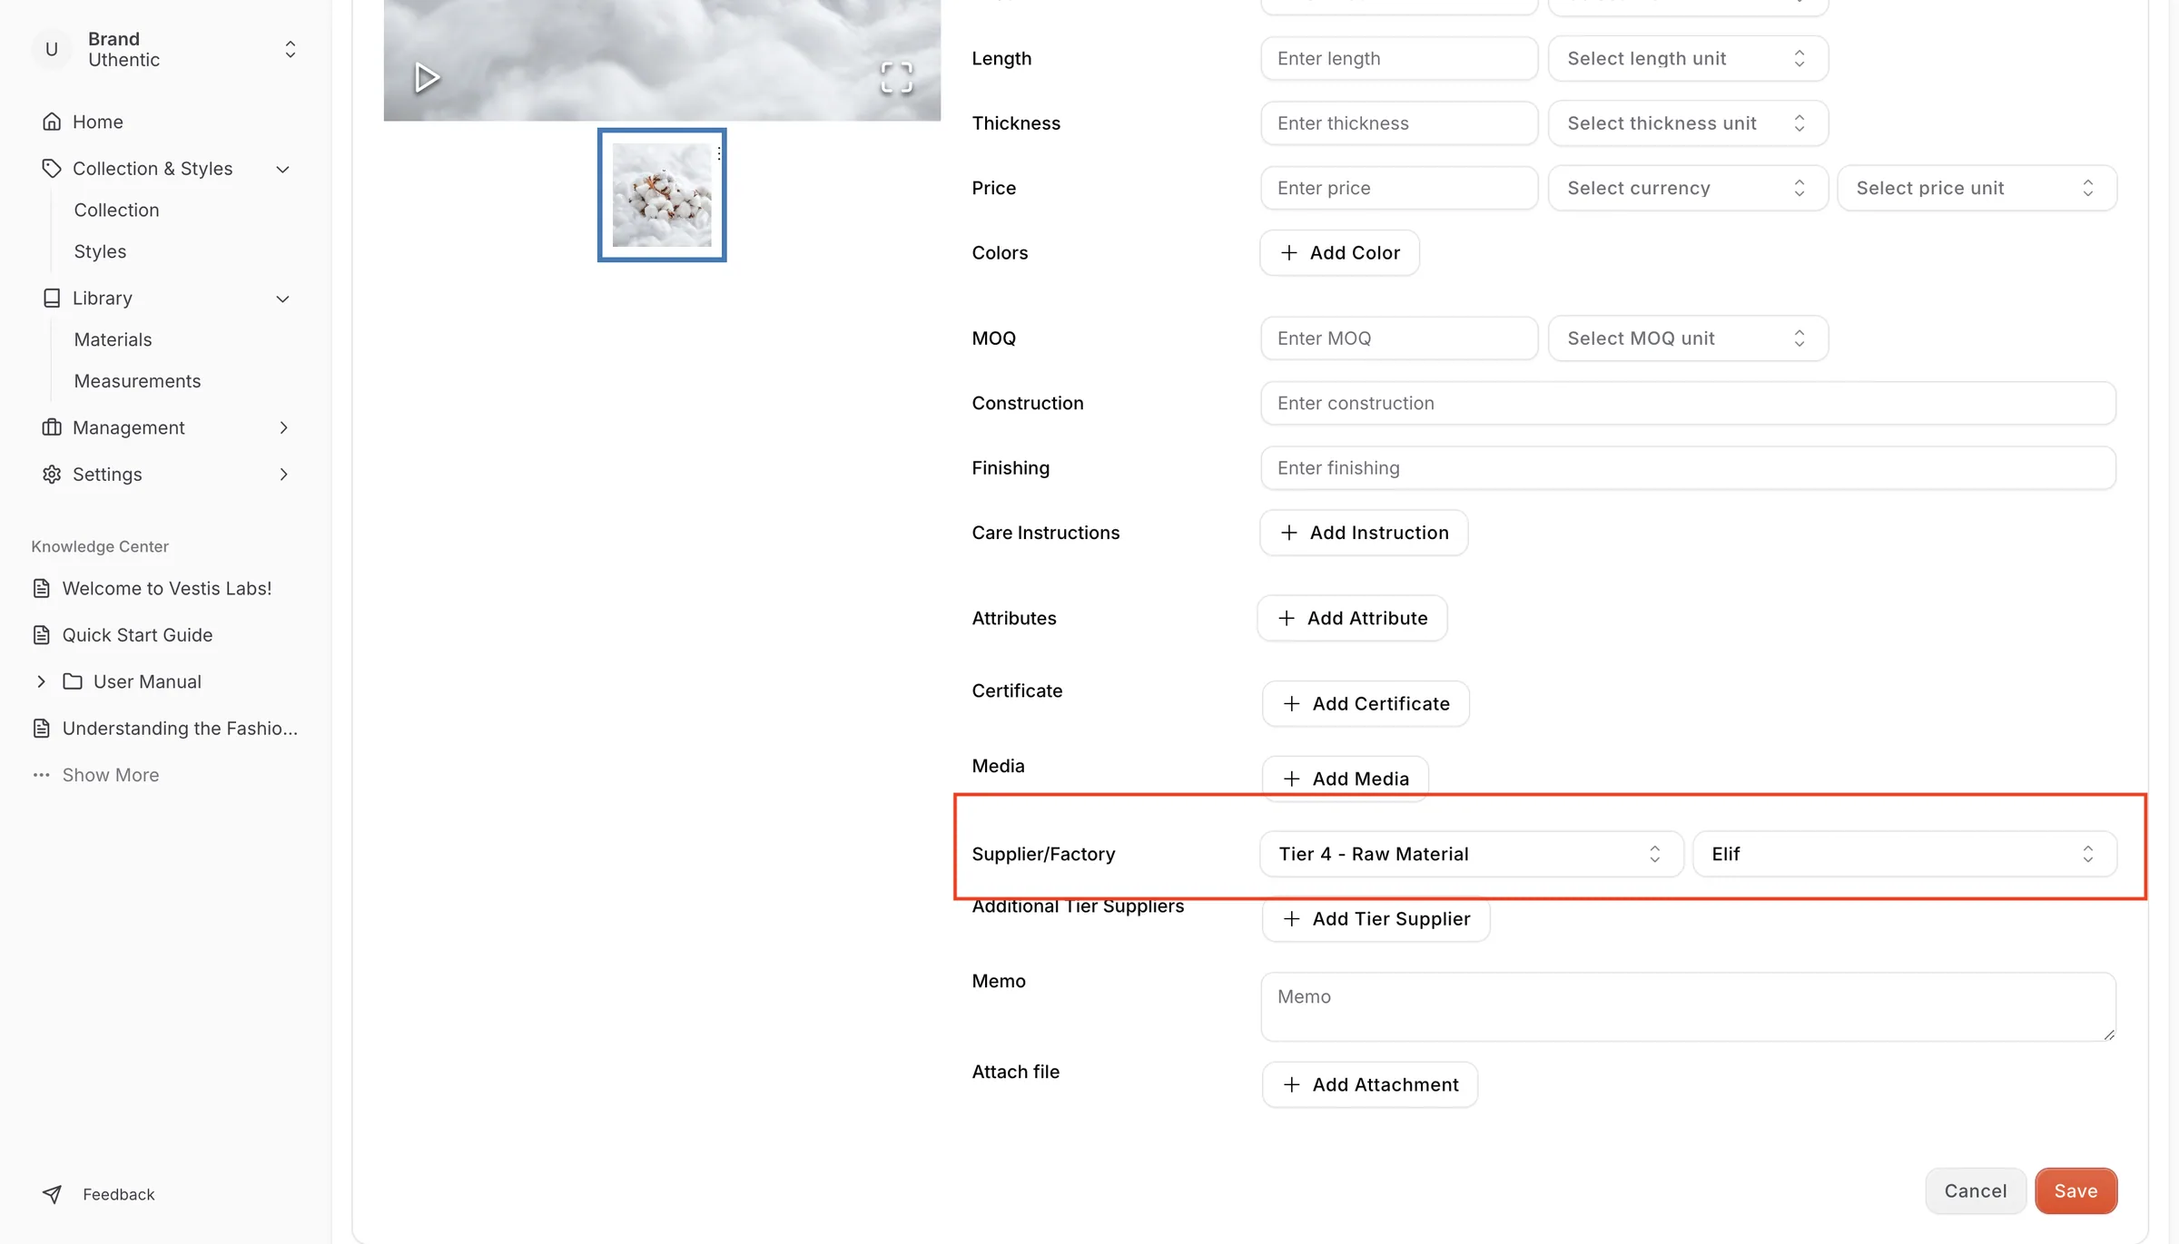The width and height of the screenshot is (2179, 1244).
Task: Open Tier 4 - Raw Material dropdown
Action: [x=1471, y=854]
